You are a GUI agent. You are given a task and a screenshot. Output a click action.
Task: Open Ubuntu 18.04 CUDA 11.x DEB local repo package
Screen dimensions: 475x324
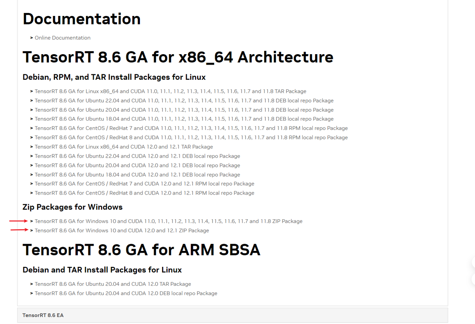pyautogui.click(x=184, y=119)
